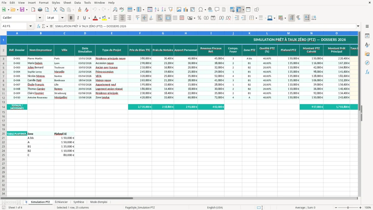
Task: Click Insert Hyperlink globe icon
Action: tap(210, 10)
